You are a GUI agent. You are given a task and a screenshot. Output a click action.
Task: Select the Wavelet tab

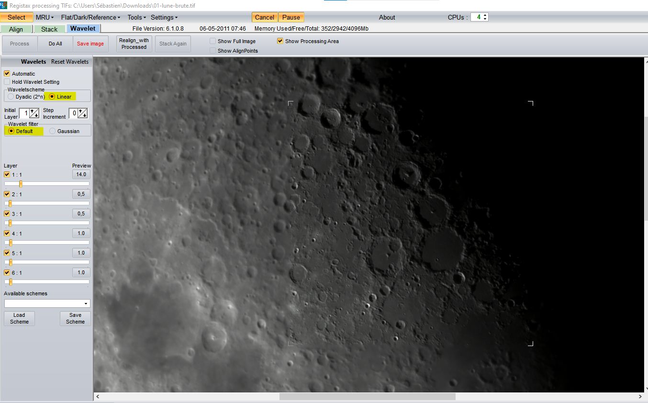pyautogui.click(x=83, y=29)
